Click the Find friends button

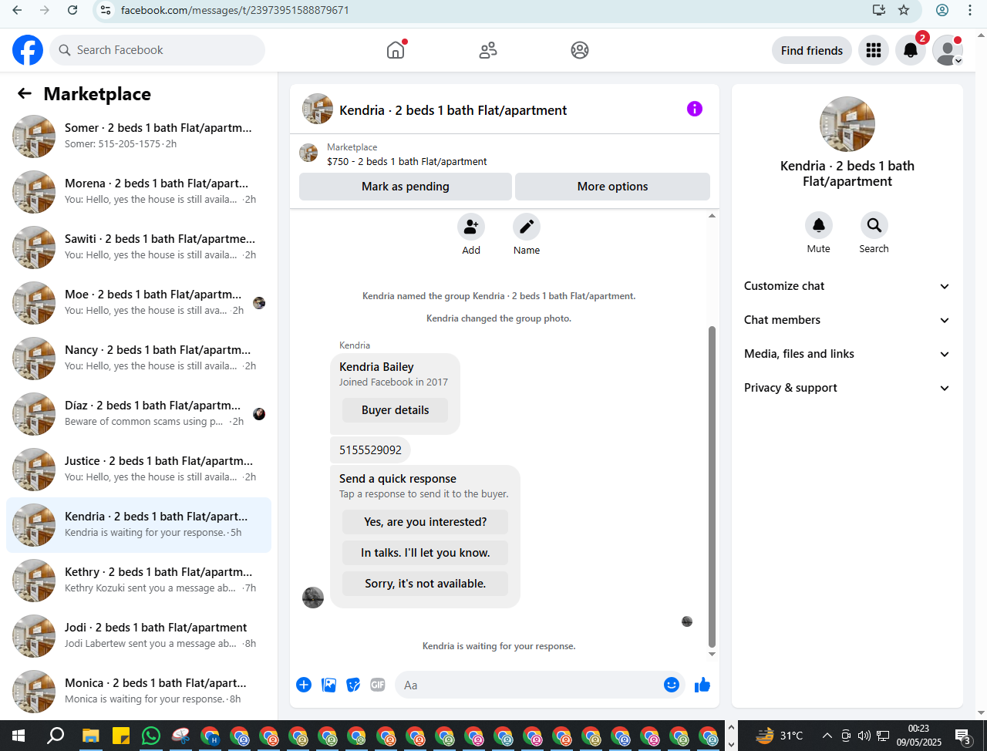coord(812,50)
